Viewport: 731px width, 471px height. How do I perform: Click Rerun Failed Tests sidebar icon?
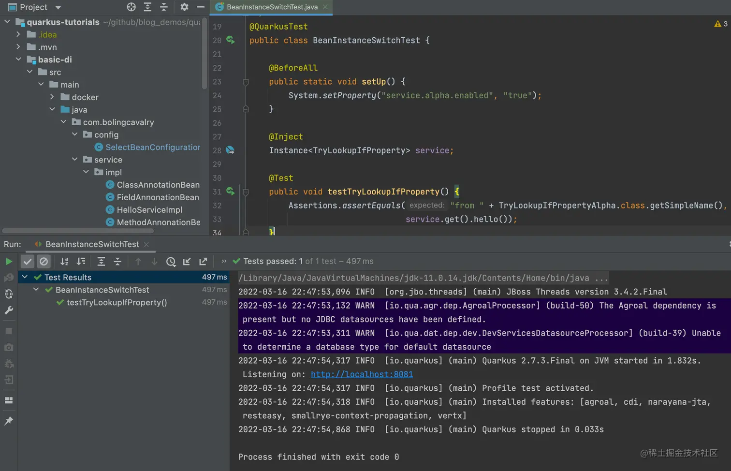point(9,278)
